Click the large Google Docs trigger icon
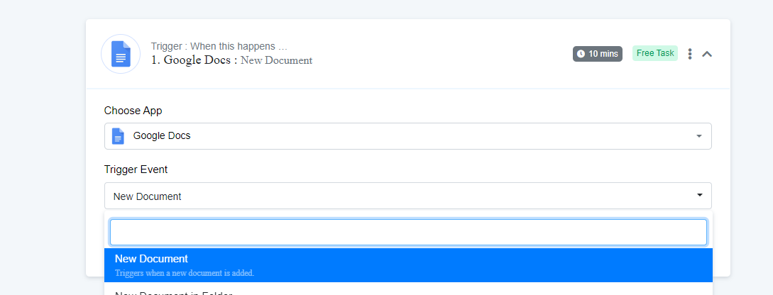Screen dimensions: 773x295 121,54
